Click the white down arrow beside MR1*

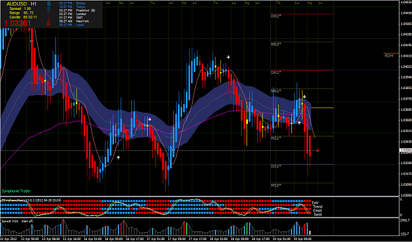(x=305, y=97)
